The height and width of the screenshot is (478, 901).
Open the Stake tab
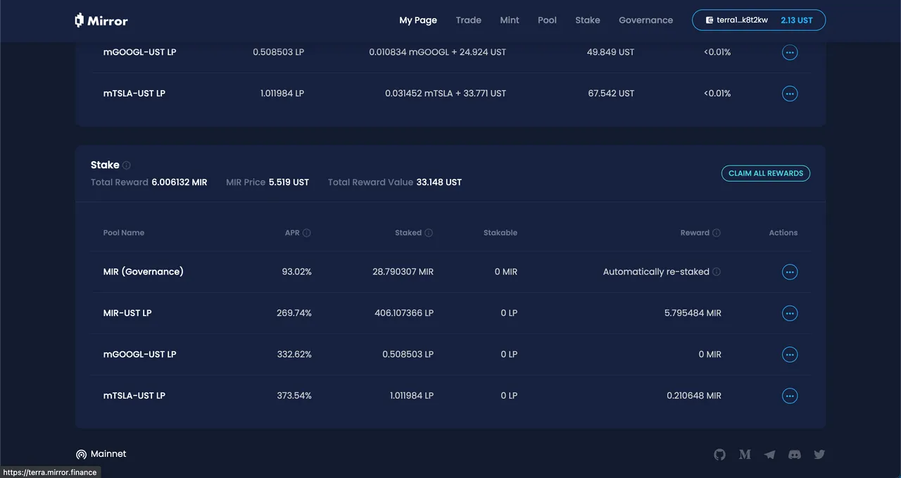tap(588, 20)
